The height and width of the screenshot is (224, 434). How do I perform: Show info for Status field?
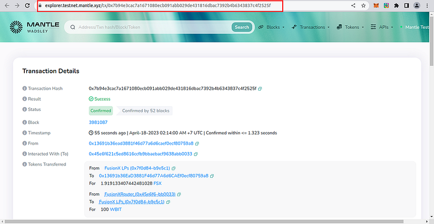click(x=24, y=109)
